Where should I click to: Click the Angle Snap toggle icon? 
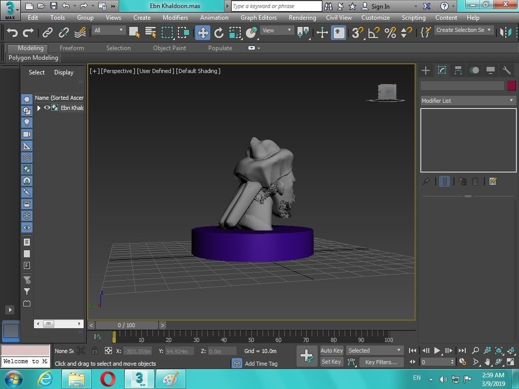point(374,33)
